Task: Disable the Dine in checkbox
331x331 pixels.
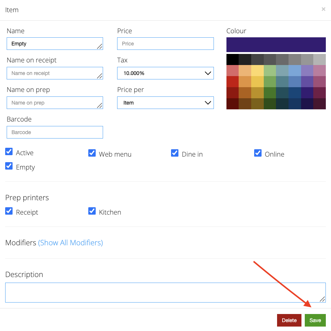Action: 175,153
